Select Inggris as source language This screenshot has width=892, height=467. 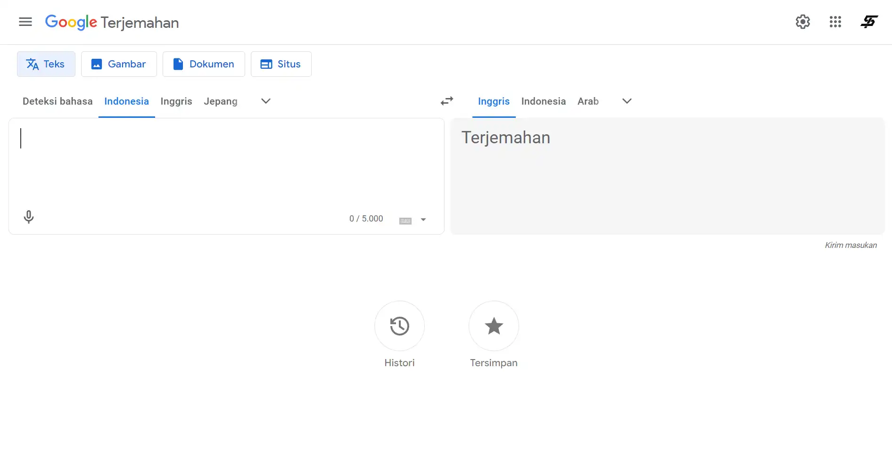click(176, 101)
